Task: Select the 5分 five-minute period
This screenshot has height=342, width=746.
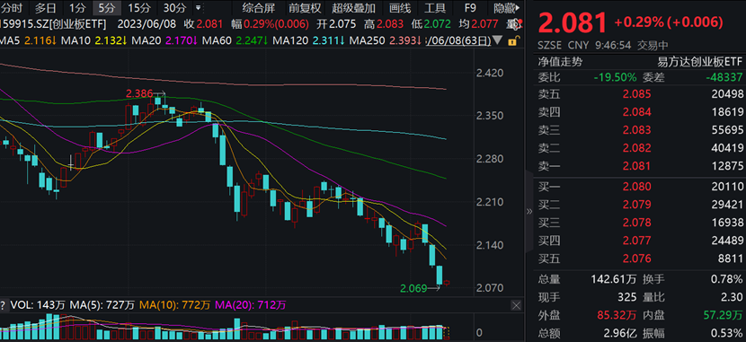Action: [x=107, y=7]
